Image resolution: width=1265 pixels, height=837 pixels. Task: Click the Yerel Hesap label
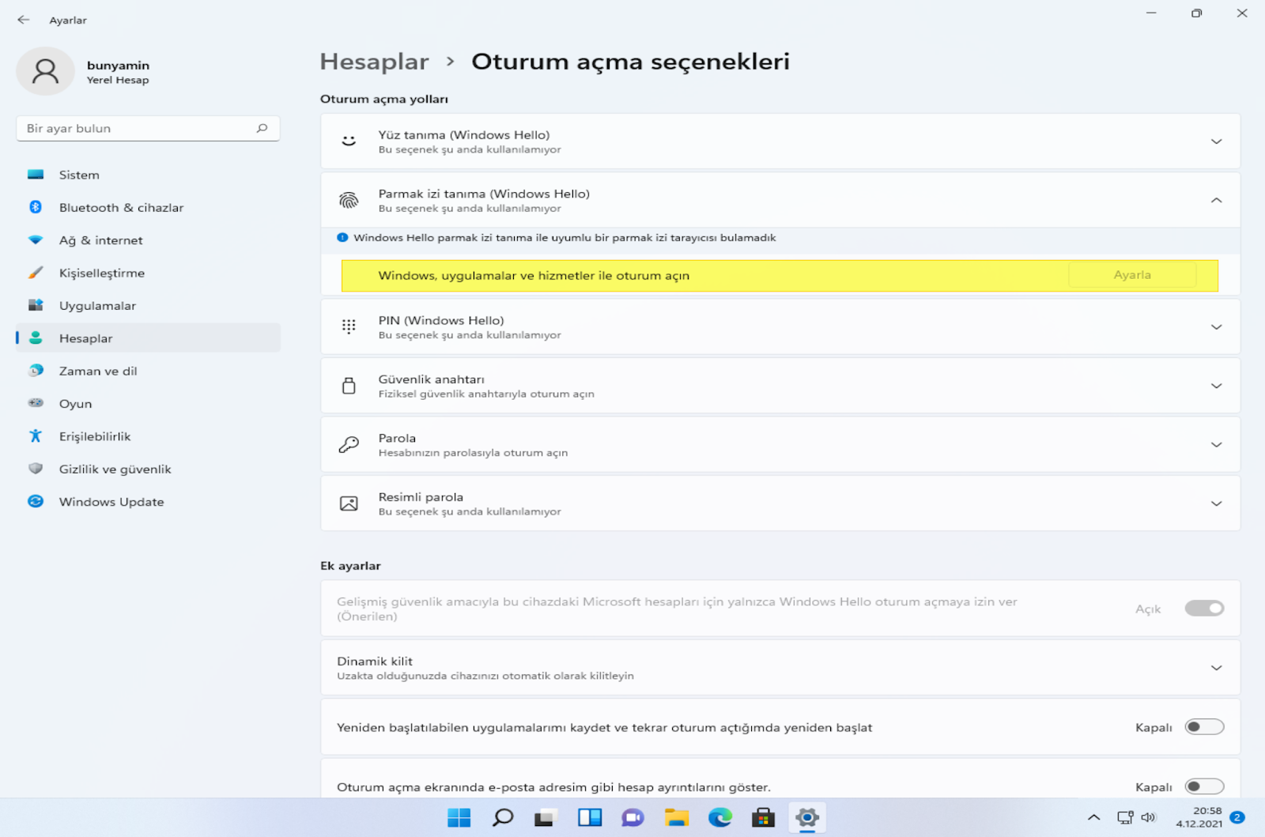(118, 80)
